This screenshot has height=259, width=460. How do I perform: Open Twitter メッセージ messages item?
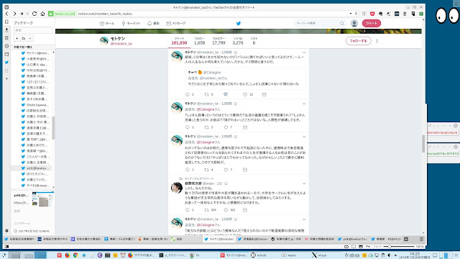(x=176, y=24)
